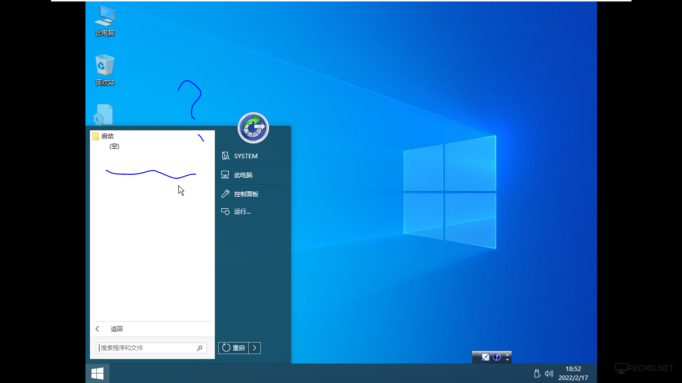Open the floating toolbar's small down-arrow menu
This screenshot has width=682, height=383.
tap(508, 360)
